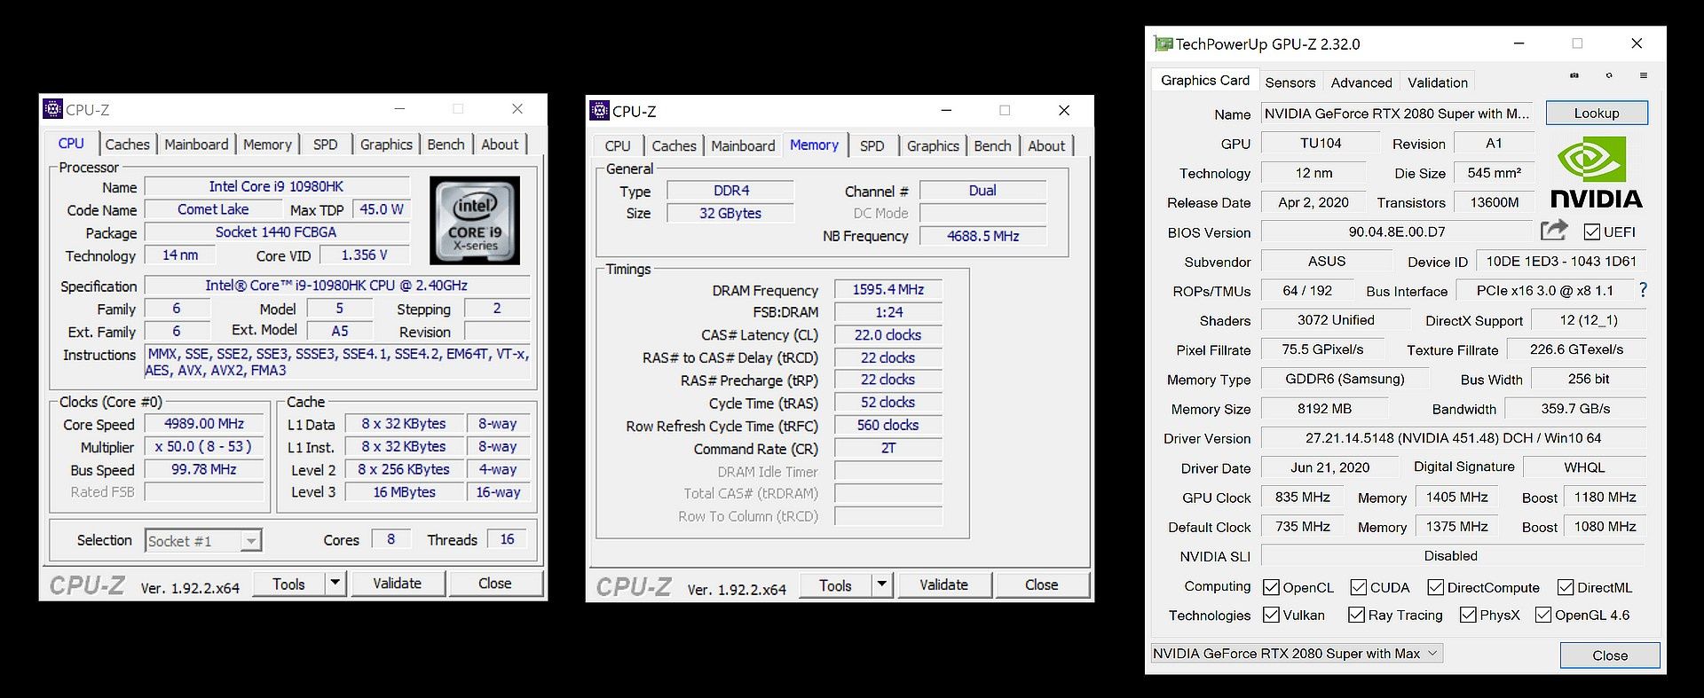
Task: Click Validate in left CPU-Z window
Action: tap(397, 583)
